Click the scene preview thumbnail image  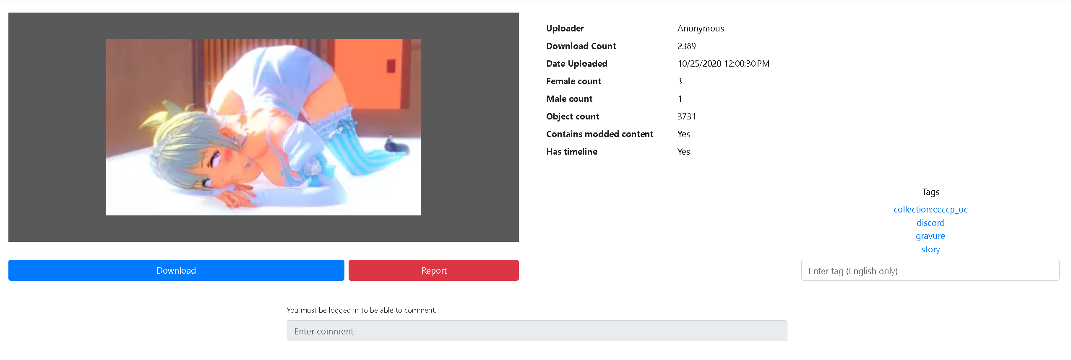tap(263, 127)
